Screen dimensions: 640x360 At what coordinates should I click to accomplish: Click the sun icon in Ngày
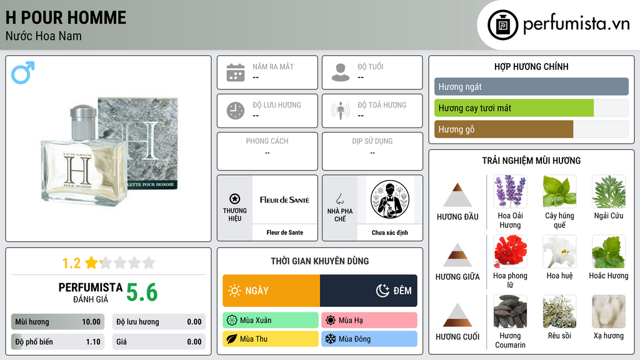point(235,291)
